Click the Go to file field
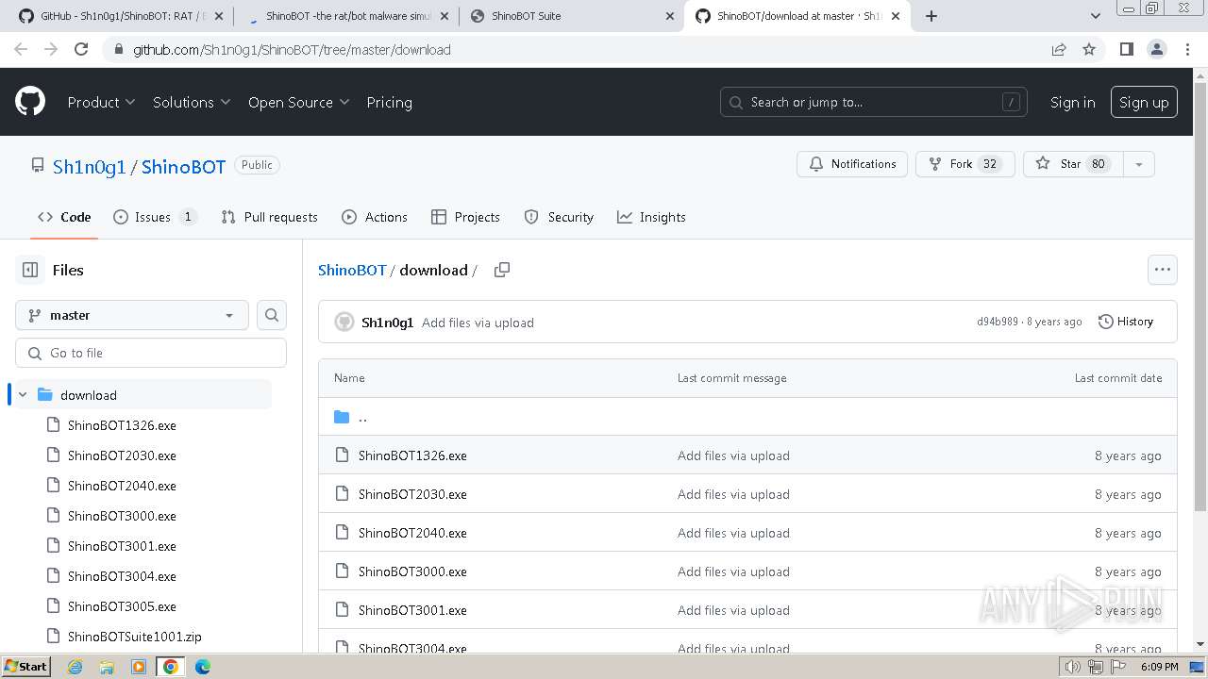Screen dimensions: 1208x679 (151, 353)
